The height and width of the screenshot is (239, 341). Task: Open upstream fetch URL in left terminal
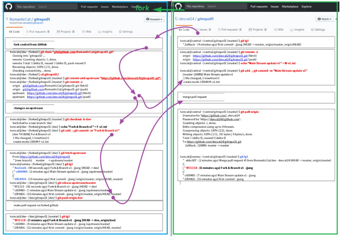54,93
